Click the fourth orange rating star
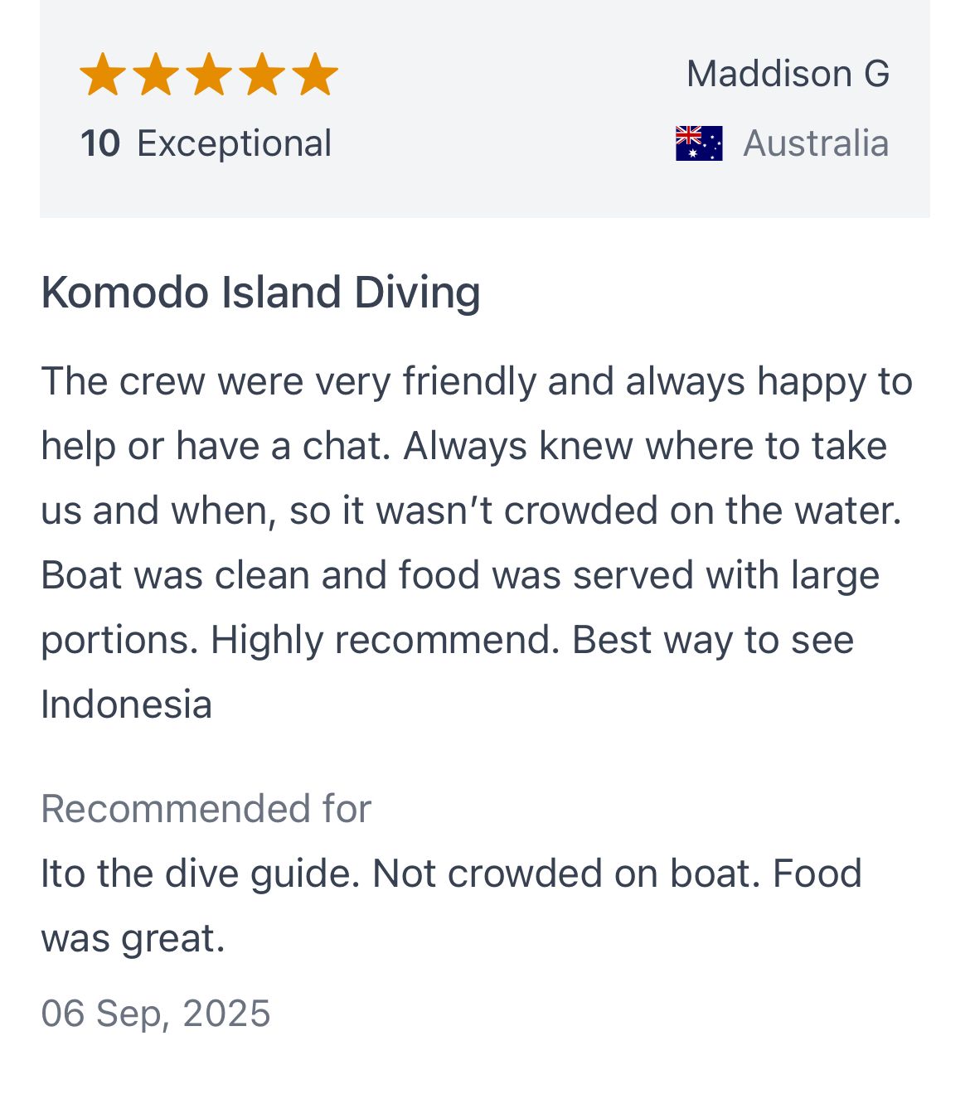This screenshot has width=970, height=1094. 262,75
